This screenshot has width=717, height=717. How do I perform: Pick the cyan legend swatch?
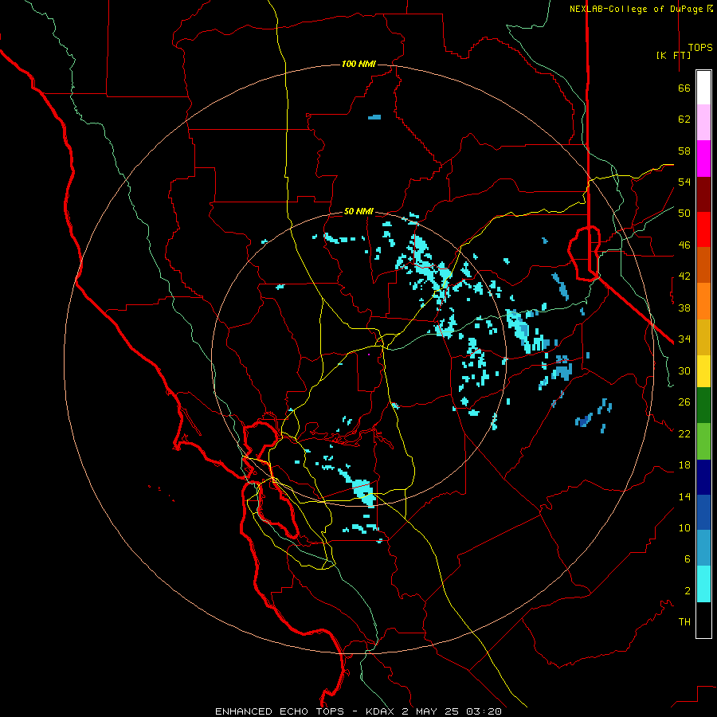703,584
